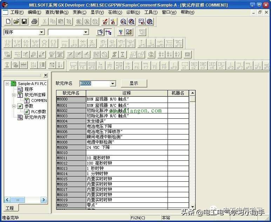Screen dimensions: 271x222
Task: Collapse the 软元件注释 tree node
Action: (14, 95)
